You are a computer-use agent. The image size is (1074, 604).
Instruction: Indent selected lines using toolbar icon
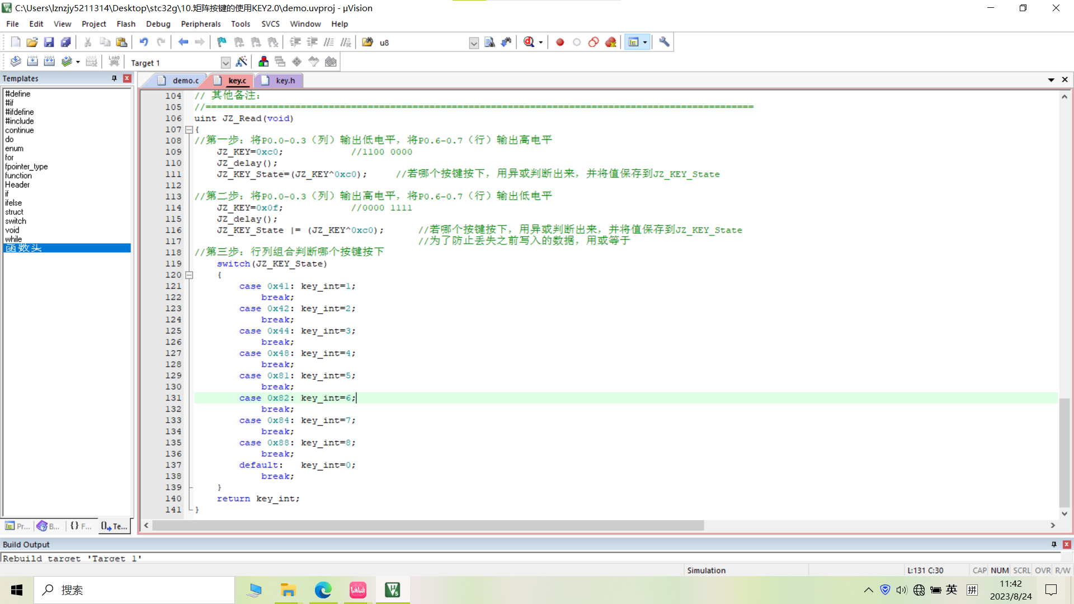coord(295,42)
